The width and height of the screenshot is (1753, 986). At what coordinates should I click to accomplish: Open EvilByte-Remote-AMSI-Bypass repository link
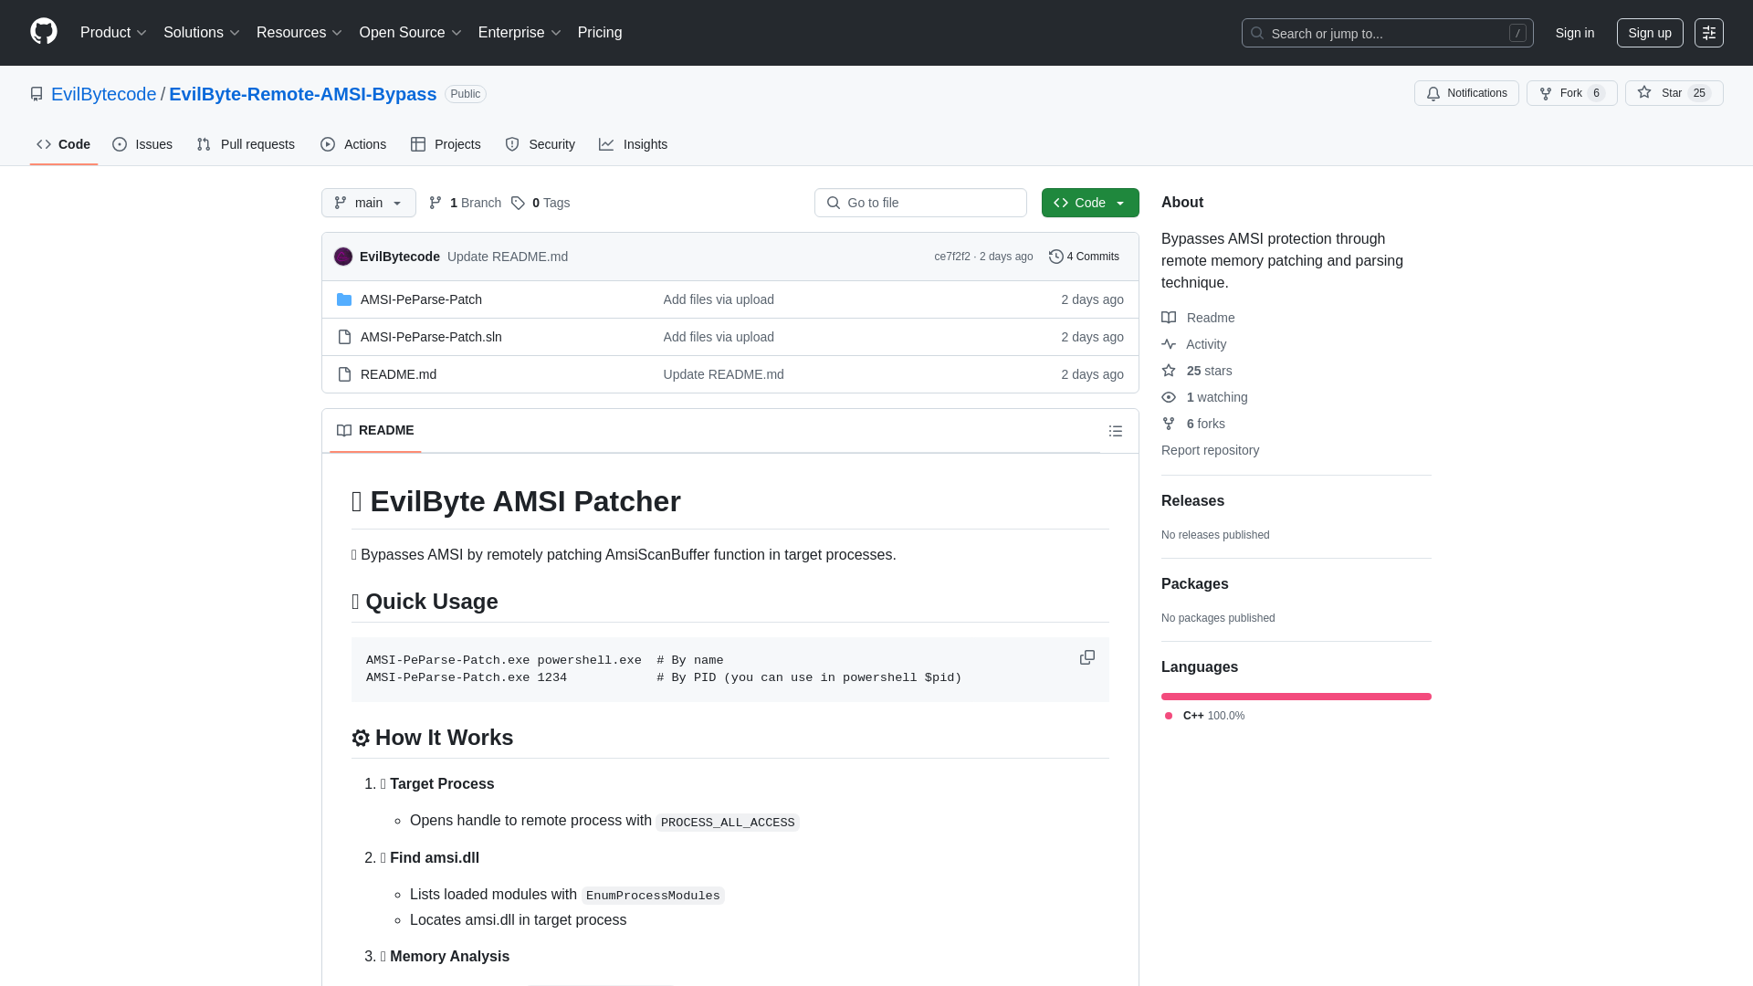pos(303,94)
